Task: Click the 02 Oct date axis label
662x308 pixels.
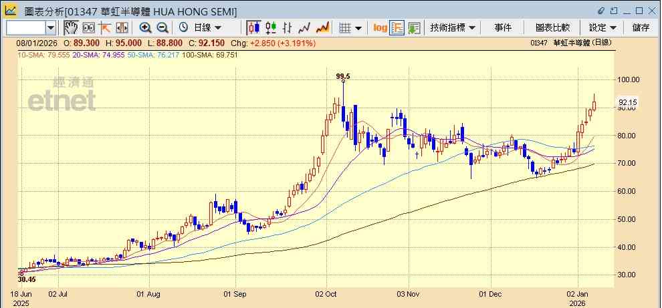Action: pyautogui.click(x=327, y=294)
